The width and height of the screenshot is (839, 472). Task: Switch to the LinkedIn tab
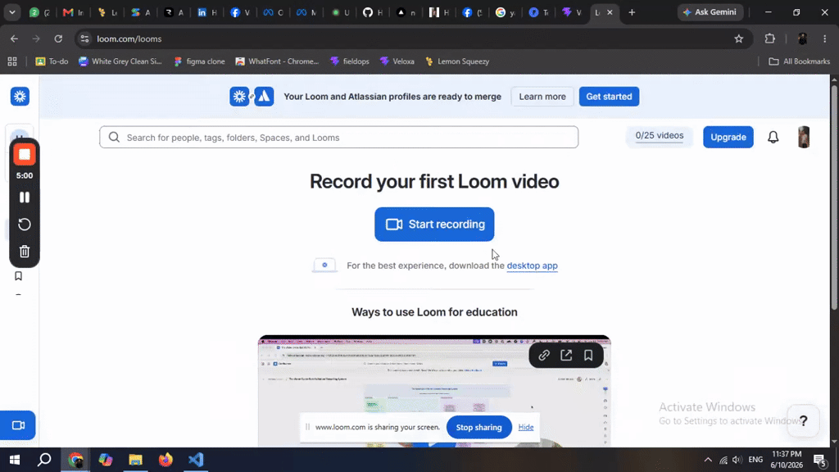coord(206,12)
